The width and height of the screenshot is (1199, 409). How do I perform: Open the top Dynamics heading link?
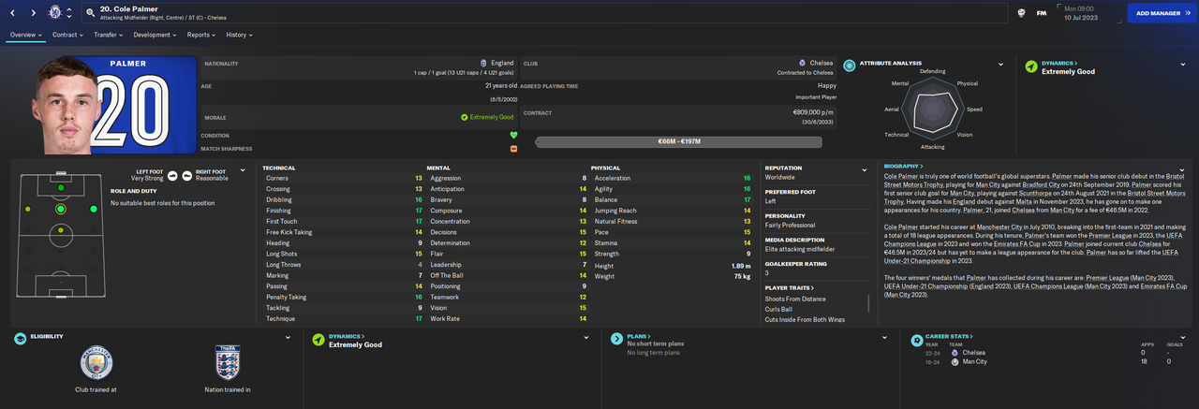pos(1060,64)
